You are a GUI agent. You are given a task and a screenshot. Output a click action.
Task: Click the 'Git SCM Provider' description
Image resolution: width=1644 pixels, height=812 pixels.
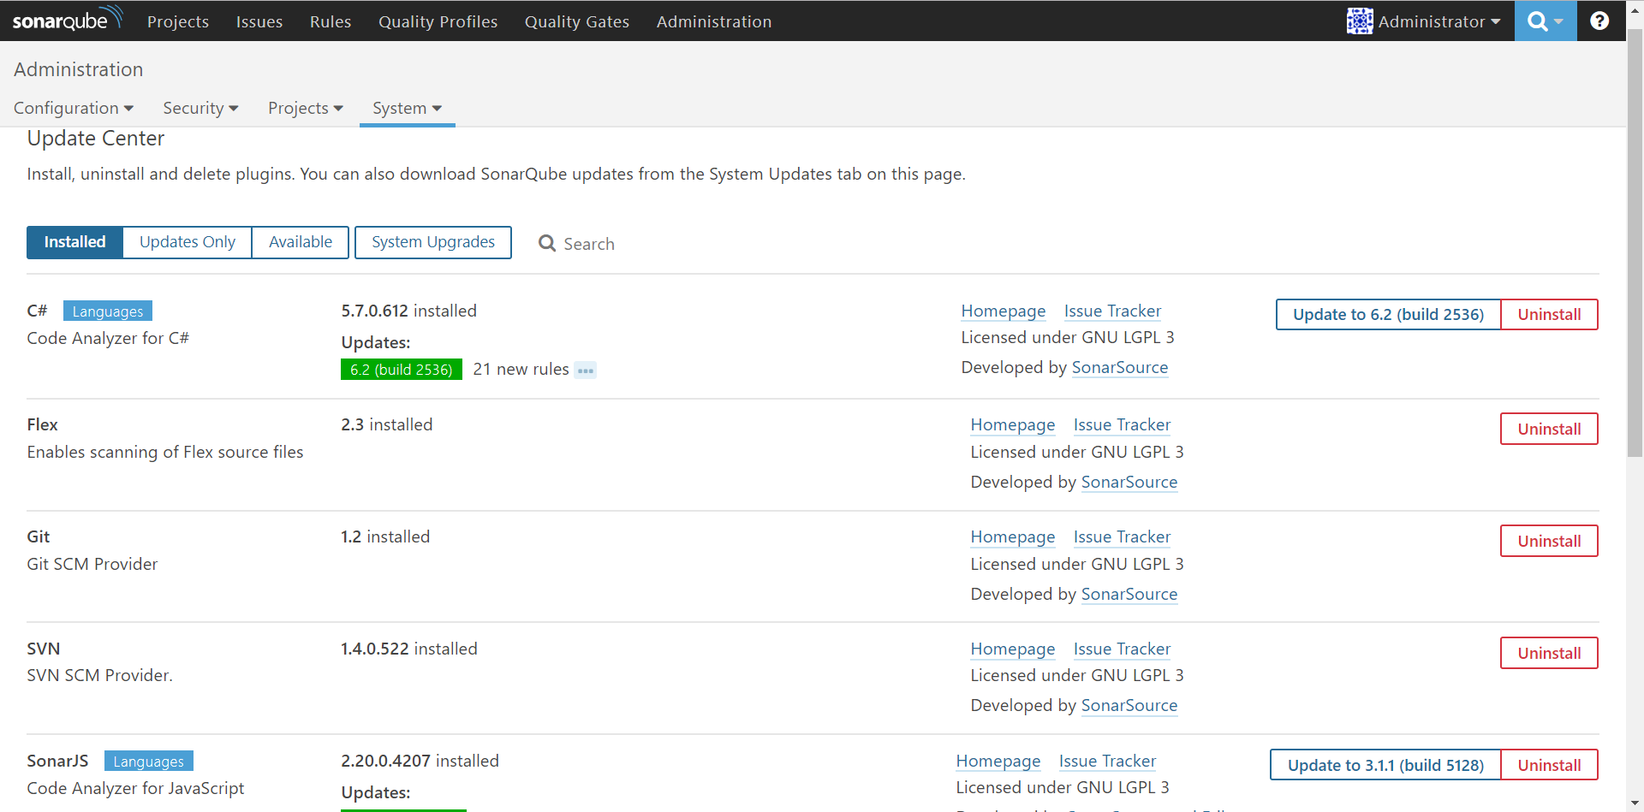point(92,564)
